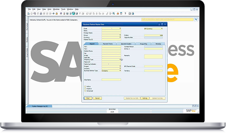Screen dimensions: 226x135
Task: Go to Previous Record toolbar icon
Action: coord(70,13)
